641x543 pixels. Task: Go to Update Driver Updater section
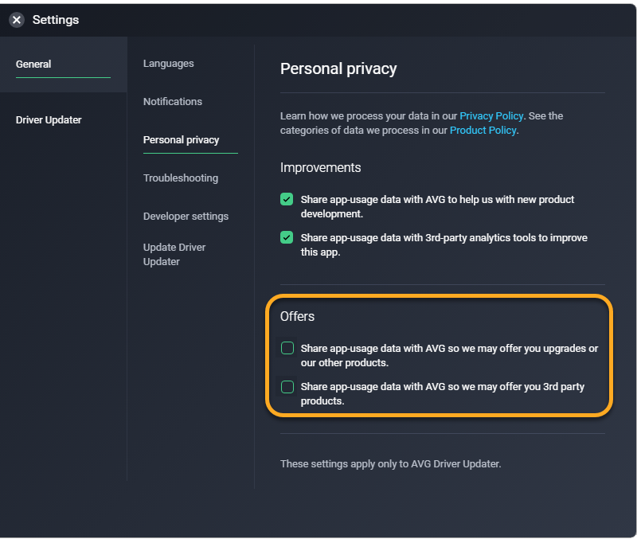[174, 254]
